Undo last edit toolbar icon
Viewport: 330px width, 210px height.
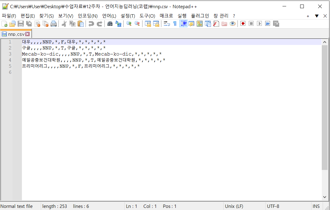(91, 24)
